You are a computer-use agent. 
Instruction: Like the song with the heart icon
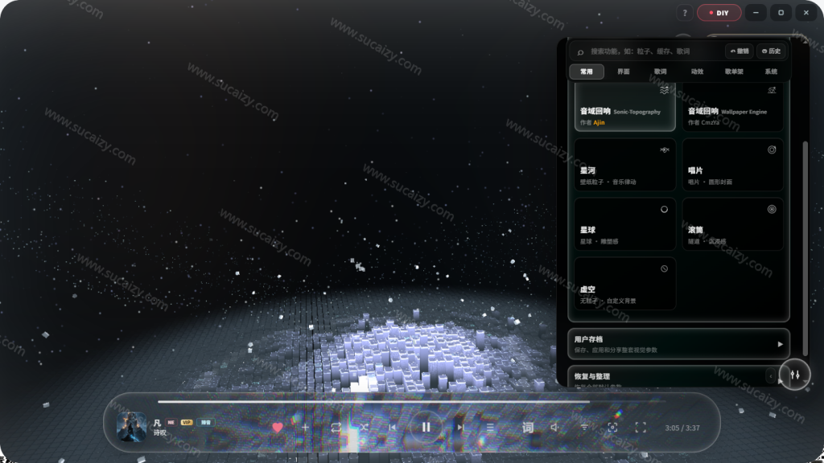[278, 428]
